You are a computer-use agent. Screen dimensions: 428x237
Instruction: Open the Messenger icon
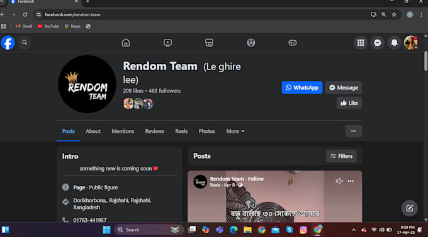pos(378,43)
